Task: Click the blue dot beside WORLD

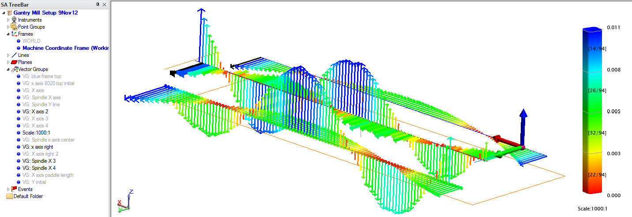Action: point(19,41)
